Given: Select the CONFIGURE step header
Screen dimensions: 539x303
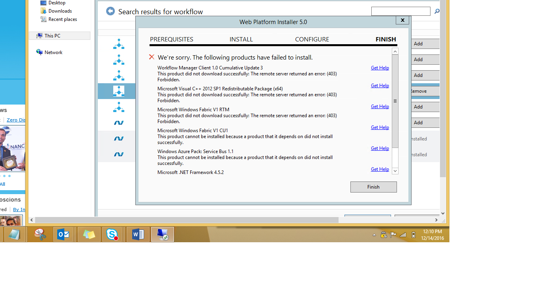Looking at the screenshot, I should click(312, 39).
